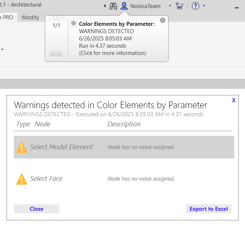Click the WARNINGS DETECTED execution summary line

109,114
